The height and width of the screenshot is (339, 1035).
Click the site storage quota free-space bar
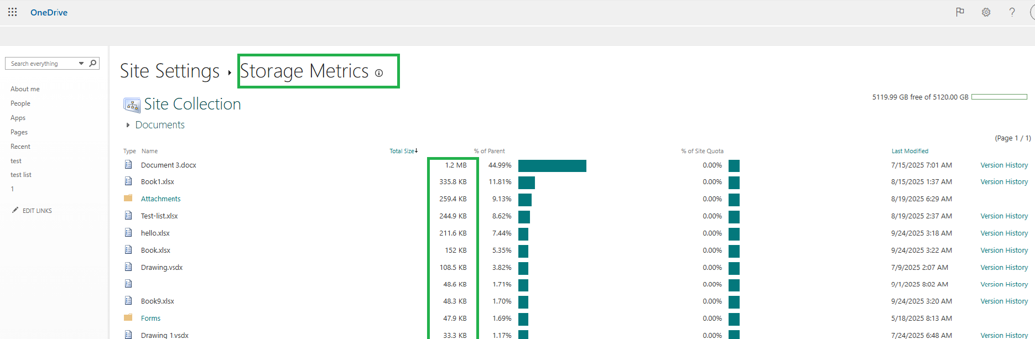click(999, 97)
